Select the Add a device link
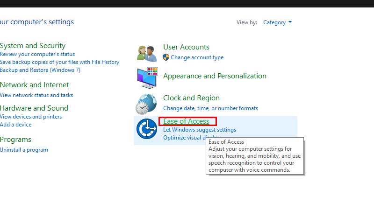Image resolution: width=374 pixels, height=210 pixels. [16, 125]
